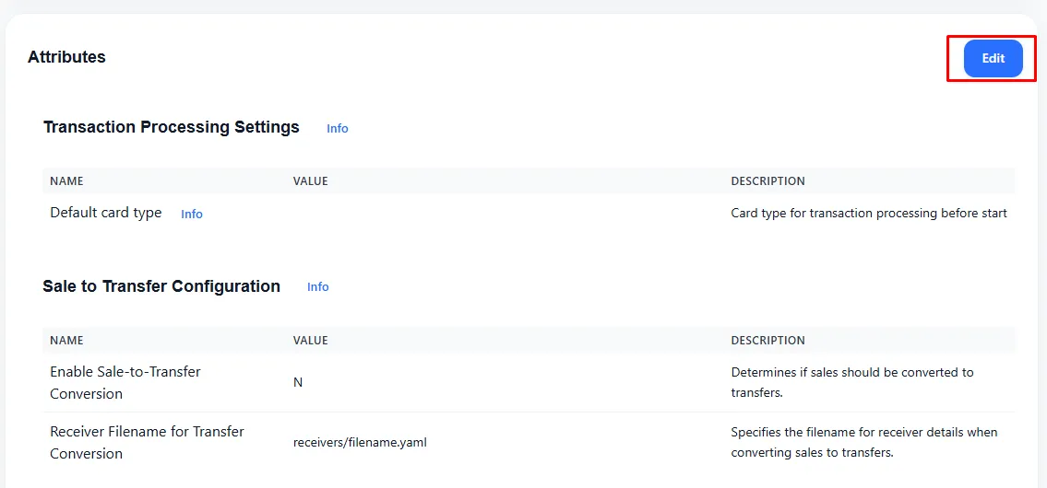The height and width of the screenshot is (488, 1047).
Task: Open Info link beside Sale to Transfer Configuration
Action: click(317, 287)
